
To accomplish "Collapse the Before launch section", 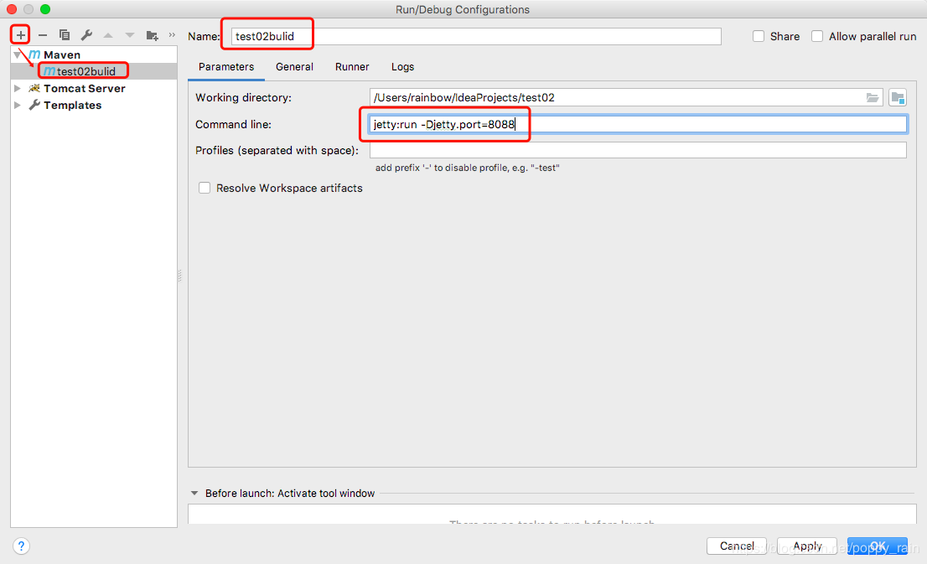I will pyautogui.click(x=194, y=493).
